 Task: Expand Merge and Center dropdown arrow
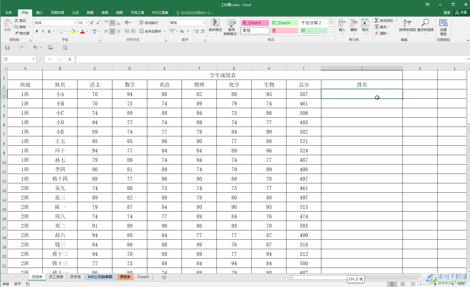pos(165,31)
